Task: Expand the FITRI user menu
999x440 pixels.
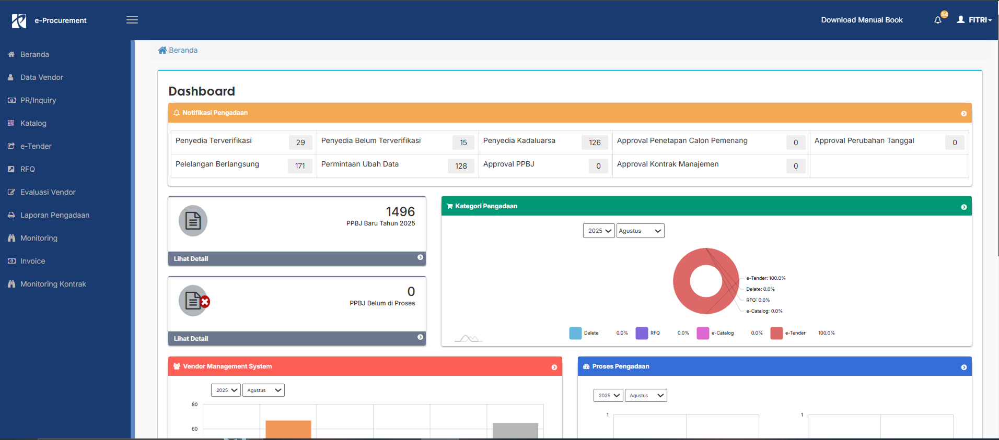Action: point(974,20)
